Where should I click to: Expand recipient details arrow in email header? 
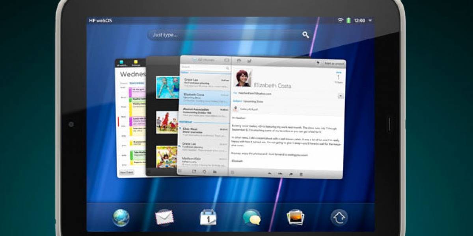(340, 96)
